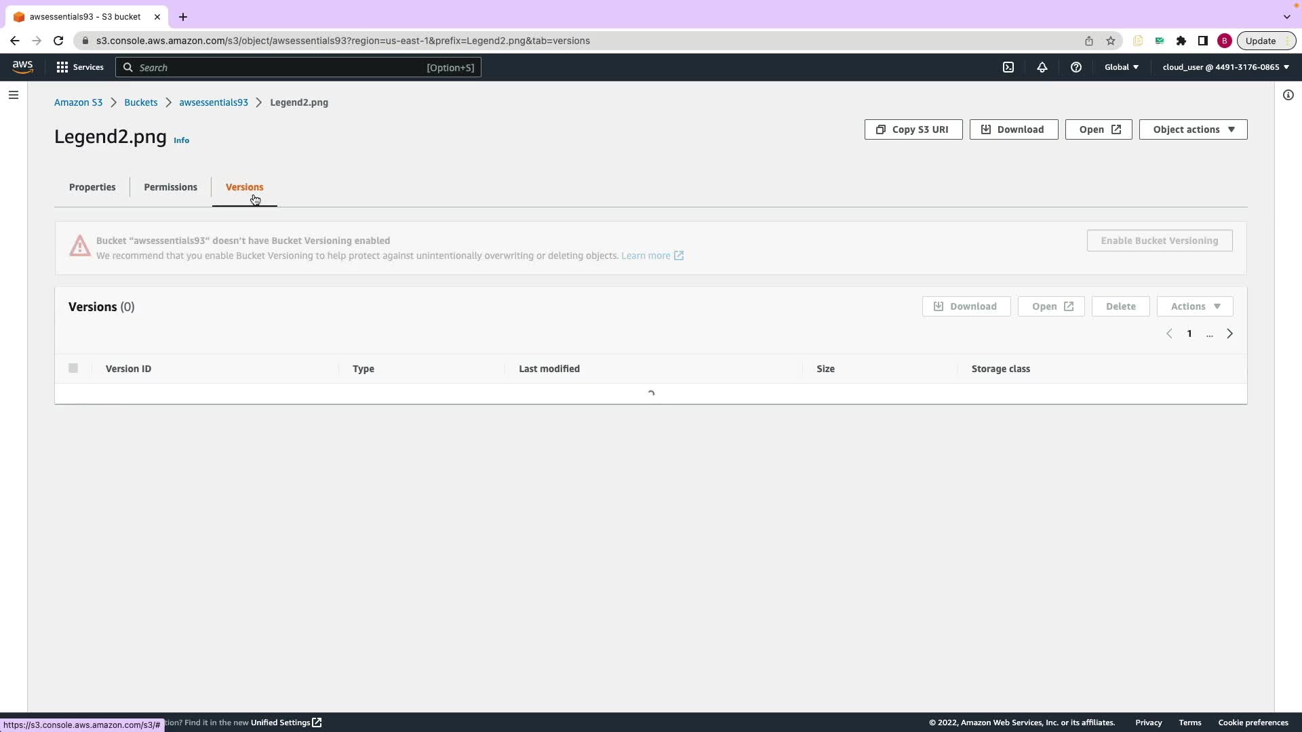The width and height of the screenshot is (1302, 732).
Task: Click the AWS logo home icon
Action: [22, 66]
